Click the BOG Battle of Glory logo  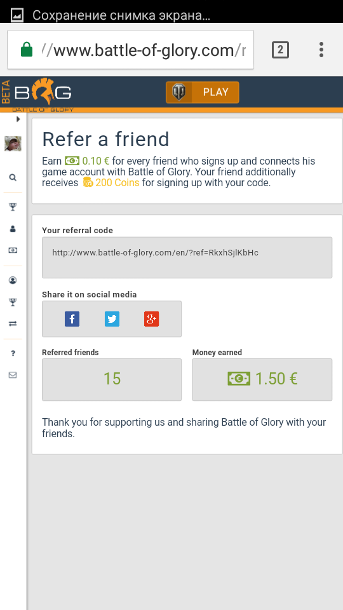[43, 93]
